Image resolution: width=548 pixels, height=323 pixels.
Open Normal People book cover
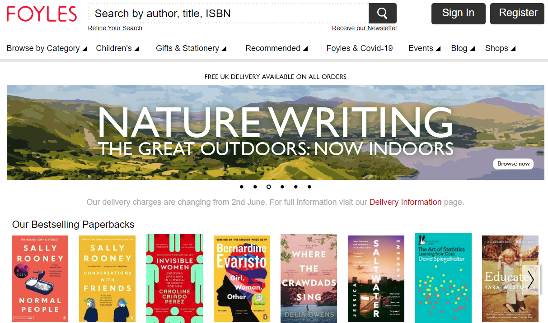(40, 278)
